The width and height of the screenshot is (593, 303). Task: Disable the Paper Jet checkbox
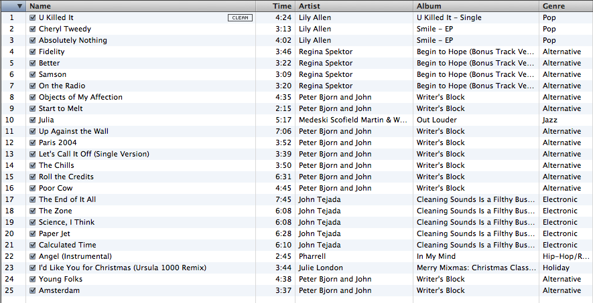point(33,233)
